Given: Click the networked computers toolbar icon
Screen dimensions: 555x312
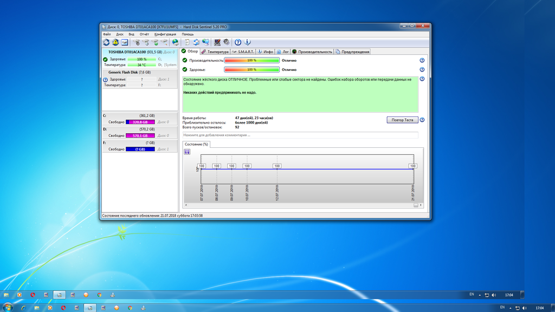Looking at the screenshot, I should click(x=205, y=42).
